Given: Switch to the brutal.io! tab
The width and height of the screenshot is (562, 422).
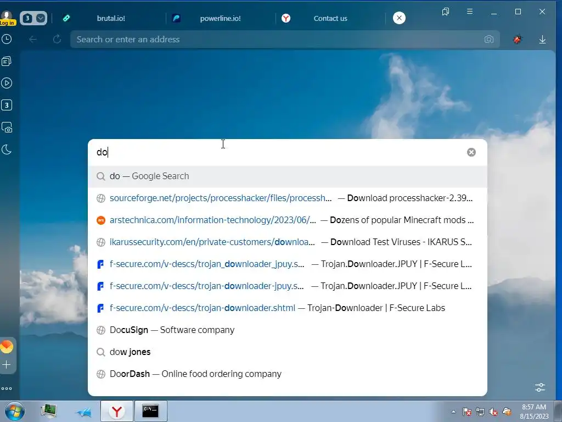Looking at the screenshot, I should coord(110,18).
